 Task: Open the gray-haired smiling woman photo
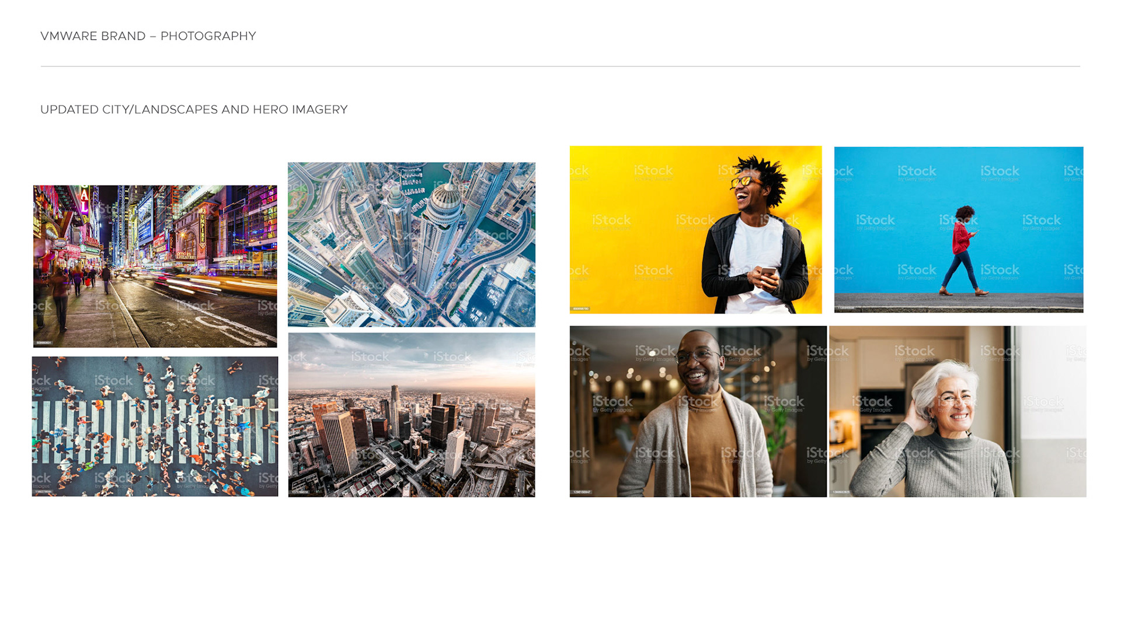[x=958, y=411]
